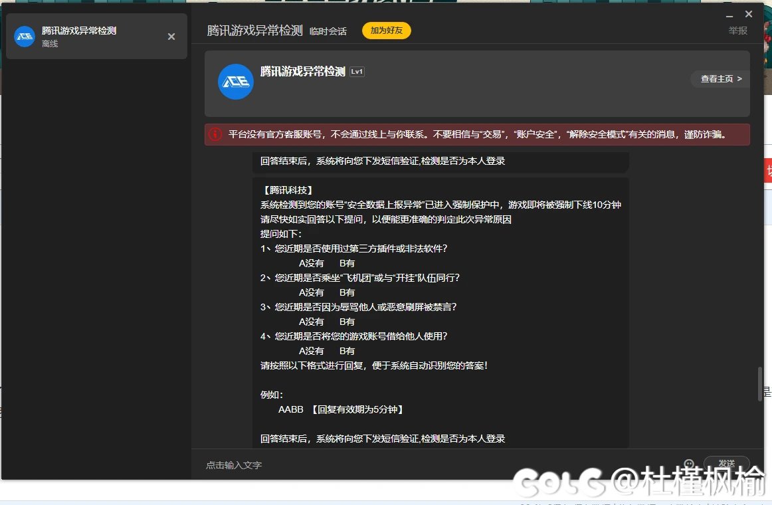Click the profile card name 腾讯游戏异常检测
This screenshot has height=505, width=772.
(x=303, y=72)
